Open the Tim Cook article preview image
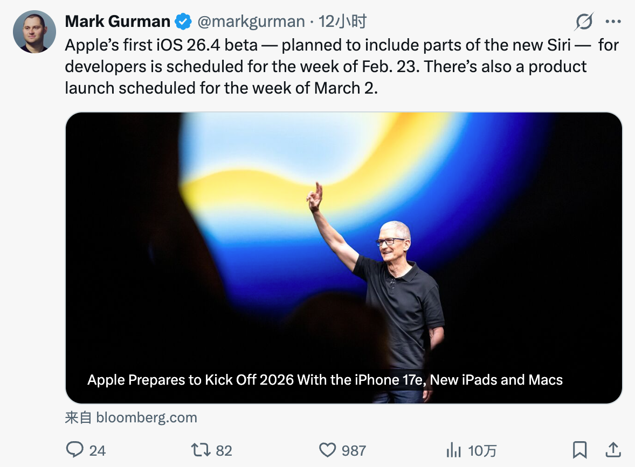The width and height of the screenshot is (635, 467). coord(343,242)
